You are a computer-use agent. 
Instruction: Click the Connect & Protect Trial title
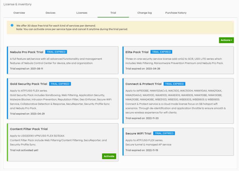144,84
